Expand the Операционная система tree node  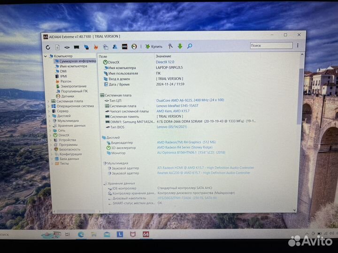[48, 106]
